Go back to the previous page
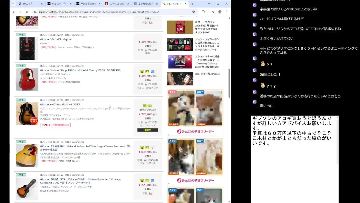Image resolution: width=360 pixels, height=203 pixels. (x=13, y=12)
